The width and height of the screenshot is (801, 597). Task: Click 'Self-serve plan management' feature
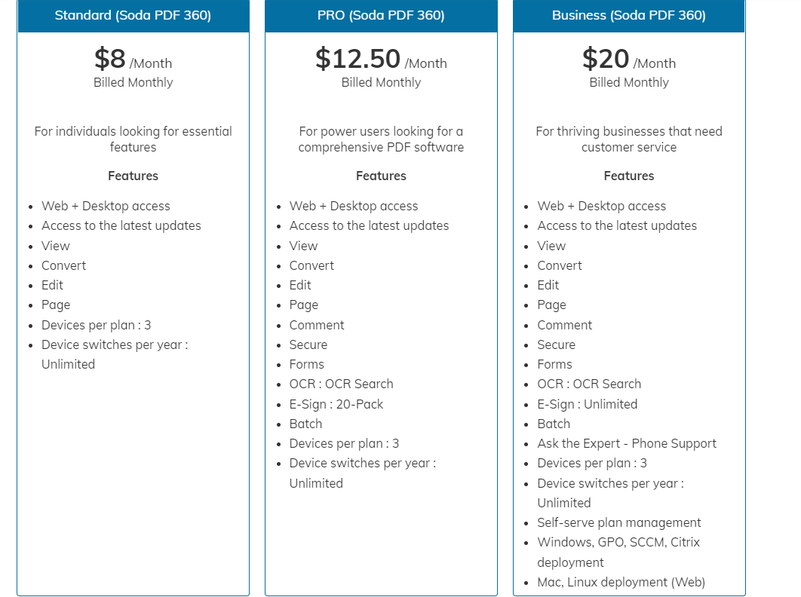click(618, 522)
